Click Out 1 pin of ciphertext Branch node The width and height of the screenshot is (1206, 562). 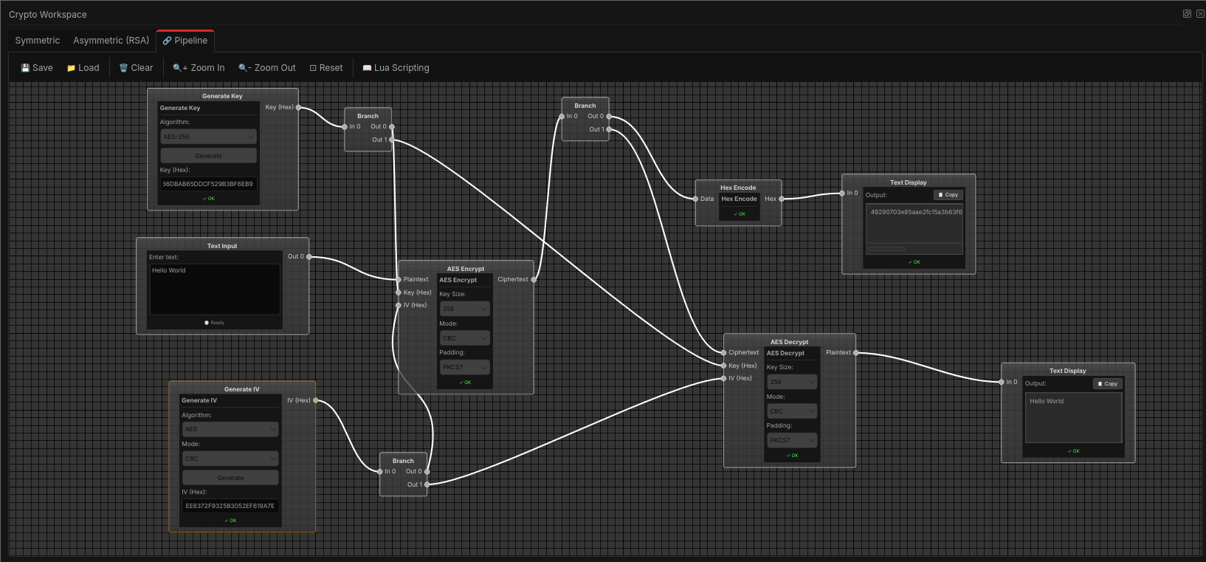609,129
